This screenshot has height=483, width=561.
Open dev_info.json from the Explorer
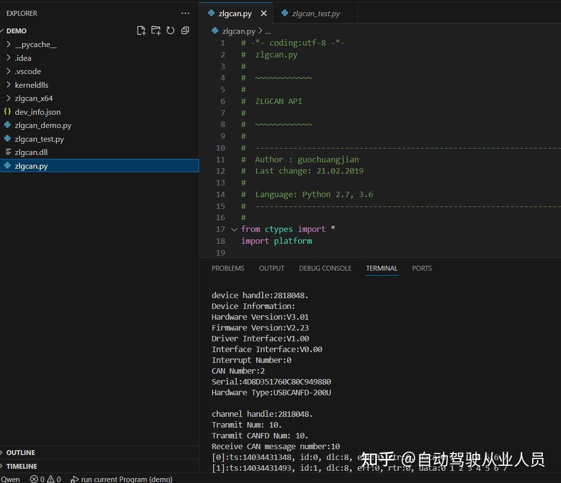[38, 112]
